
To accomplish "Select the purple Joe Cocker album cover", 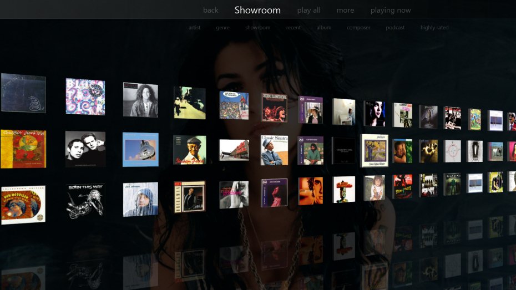I will click(274, 192).
